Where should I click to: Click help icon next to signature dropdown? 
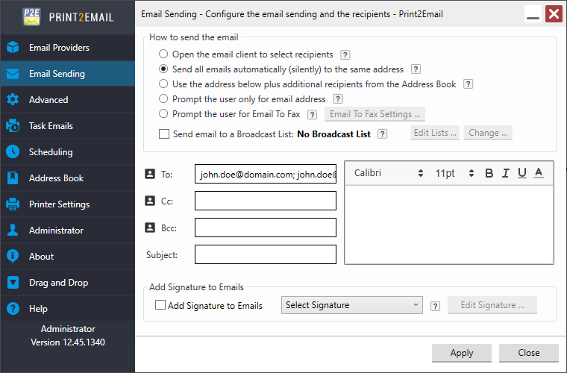pos(435,306)
